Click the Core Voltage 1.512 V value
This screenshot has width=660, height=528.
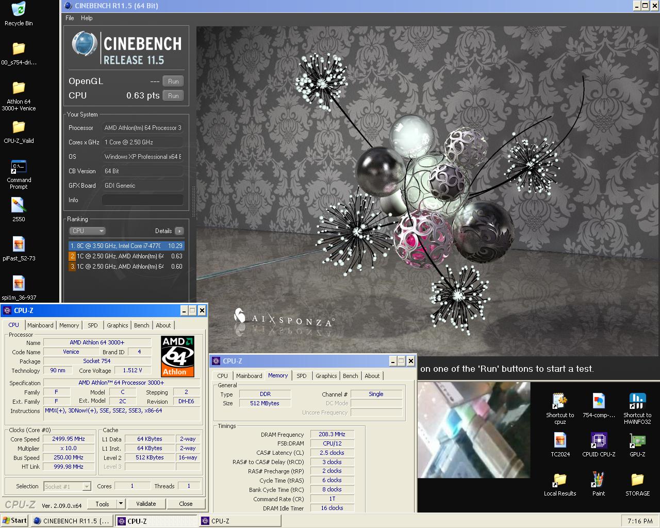[133, 370]
